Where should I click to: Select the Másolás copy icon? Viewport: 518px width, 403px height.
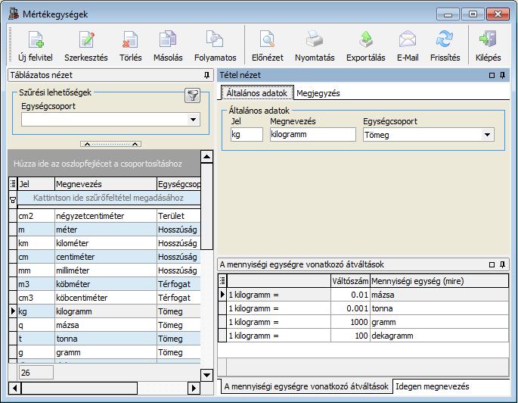(x=168, y=39)
